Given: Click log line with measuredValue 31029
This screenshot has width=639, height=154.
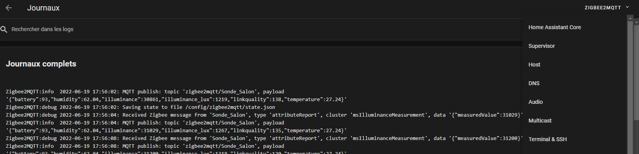Looking at the screenshot, I should click(264, 115).
